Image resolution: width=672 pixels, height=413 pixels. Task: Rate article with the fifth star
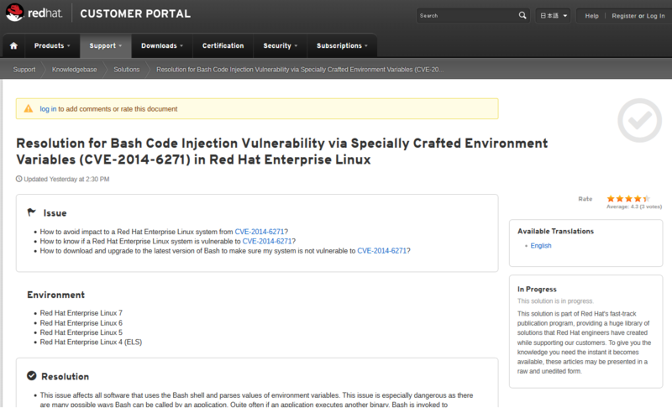pos(646,198)
